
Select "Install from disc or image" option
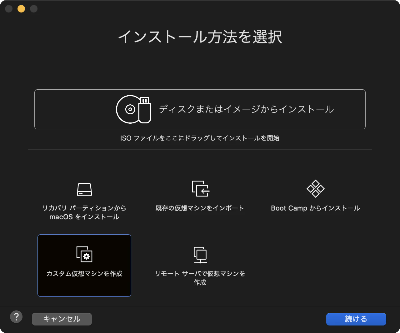coord(200,109)
